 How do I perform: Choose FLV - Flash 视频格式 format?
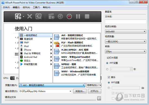tap(76, 44)
